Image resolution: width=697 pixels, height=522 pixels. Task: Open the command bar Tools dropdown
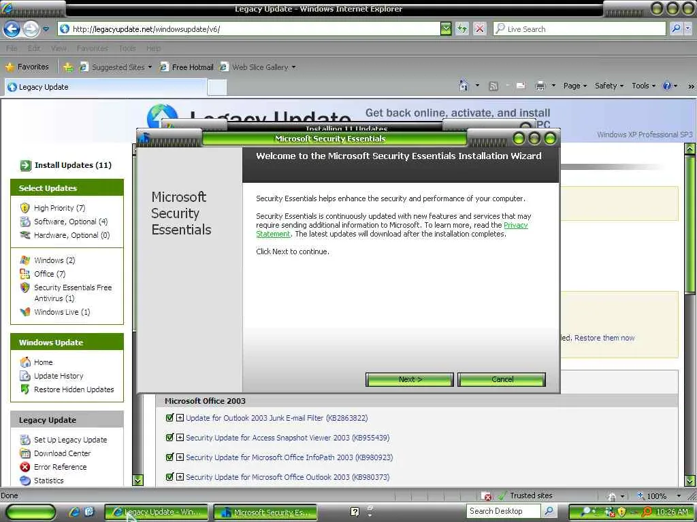coord(643,86)
